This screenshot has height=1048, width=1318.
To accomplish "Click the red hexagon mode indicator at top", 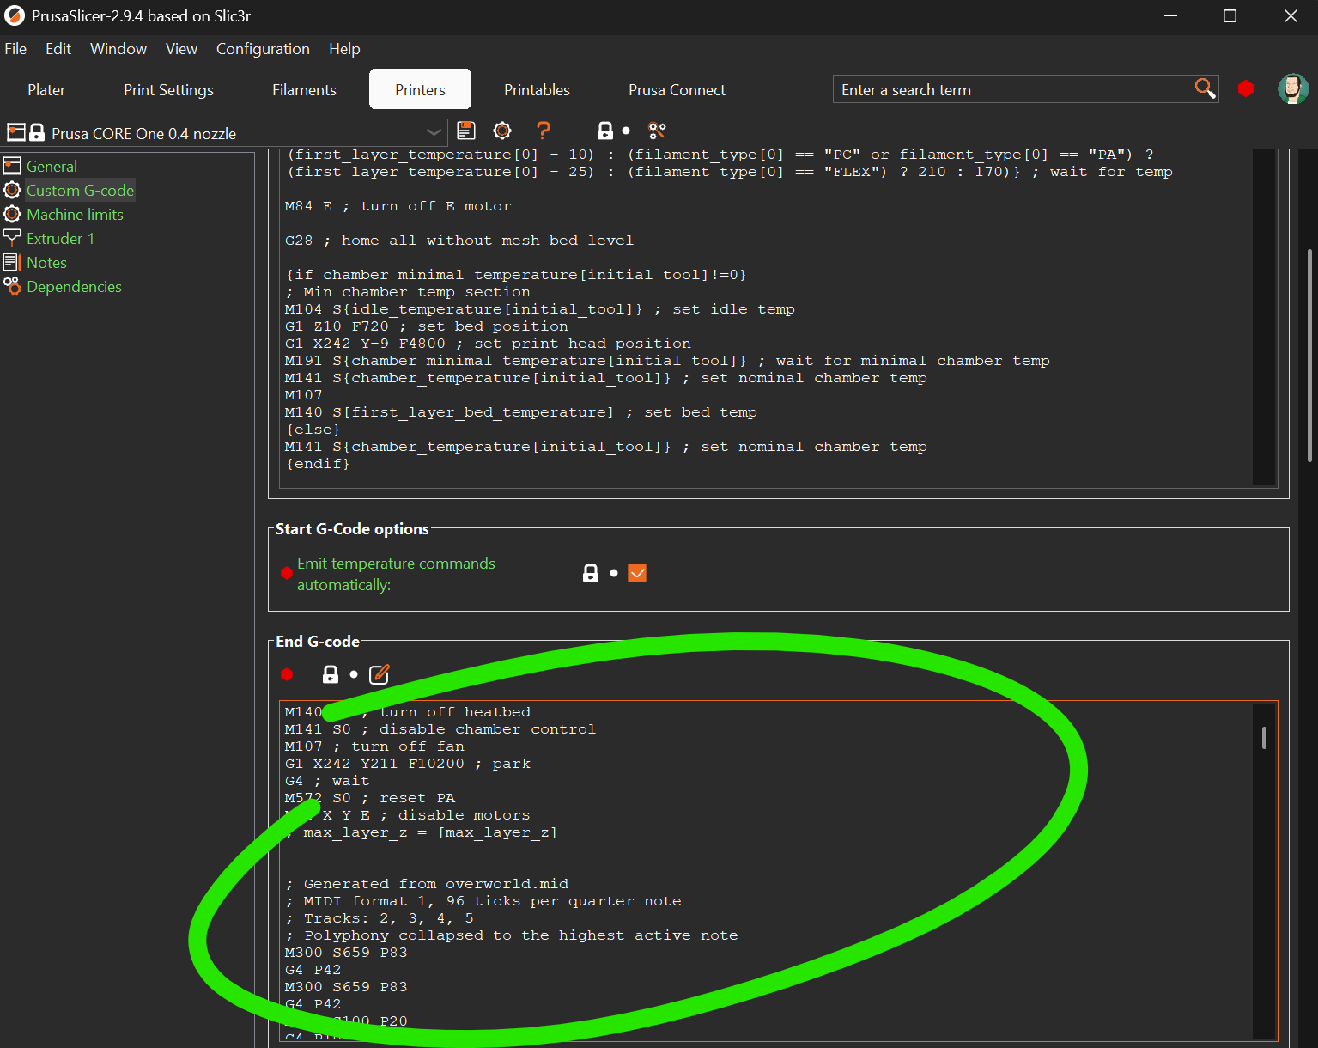I will (1245, 88).
